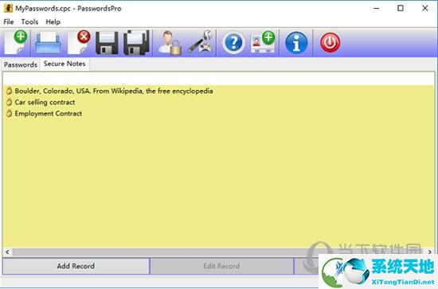
Task: Select the Boulder, Colorado, USA note
Action: [x=114, y=91]
